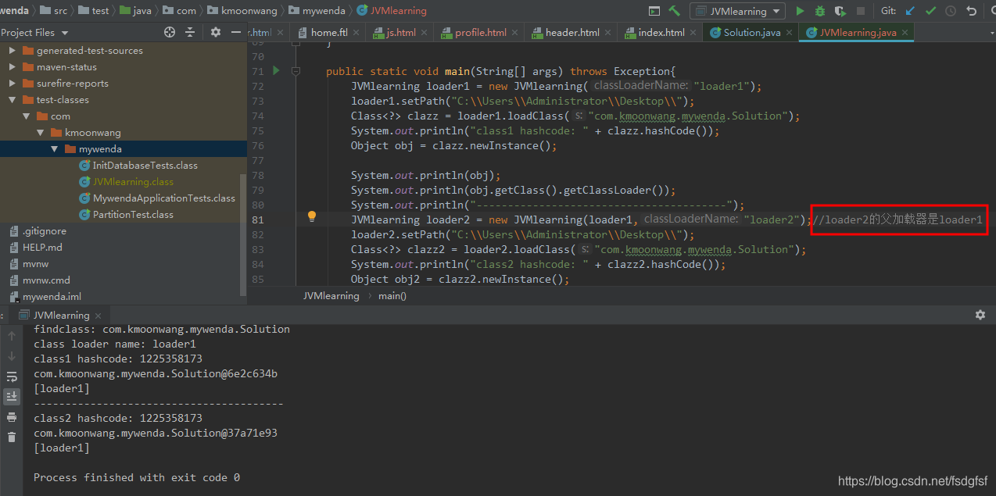
Task: Show Git history clock icon
Action: click(951, 11)
